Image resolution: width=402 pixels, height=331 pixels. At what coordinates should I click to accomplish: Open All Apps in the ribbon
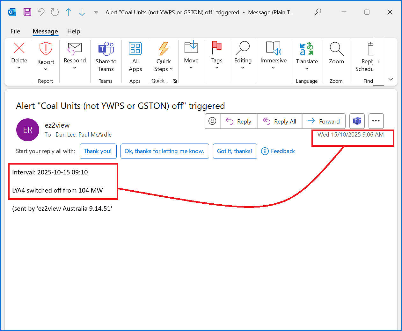point(135,49)
